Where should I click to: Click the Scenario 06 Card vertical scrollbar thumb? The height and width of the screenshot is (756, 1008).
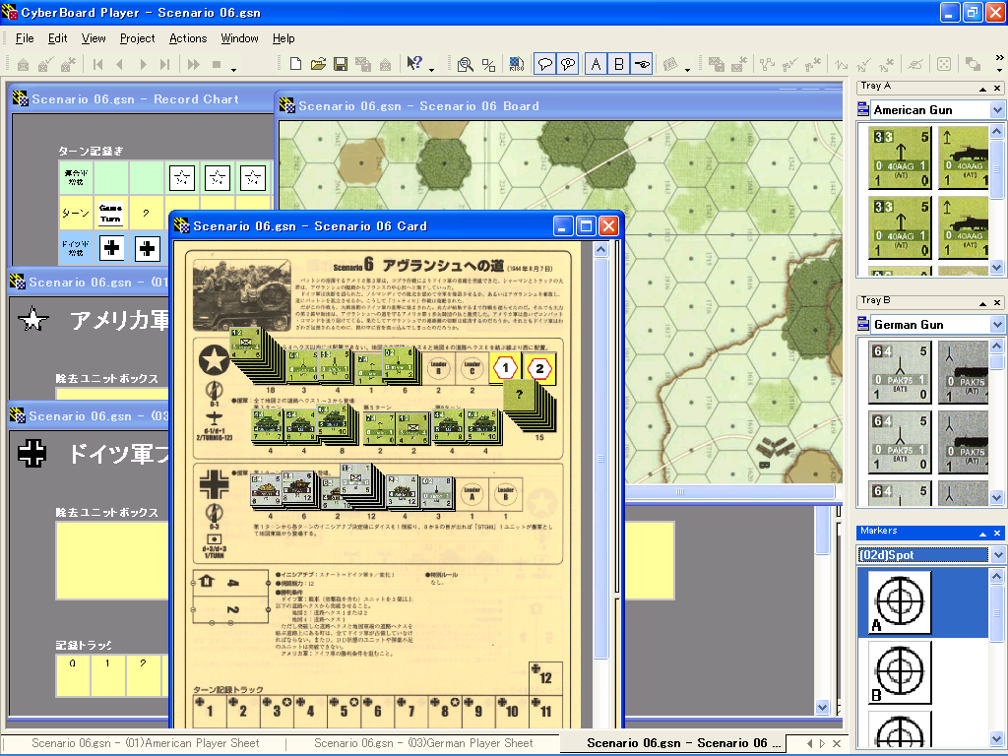click(x=600, y=458)
